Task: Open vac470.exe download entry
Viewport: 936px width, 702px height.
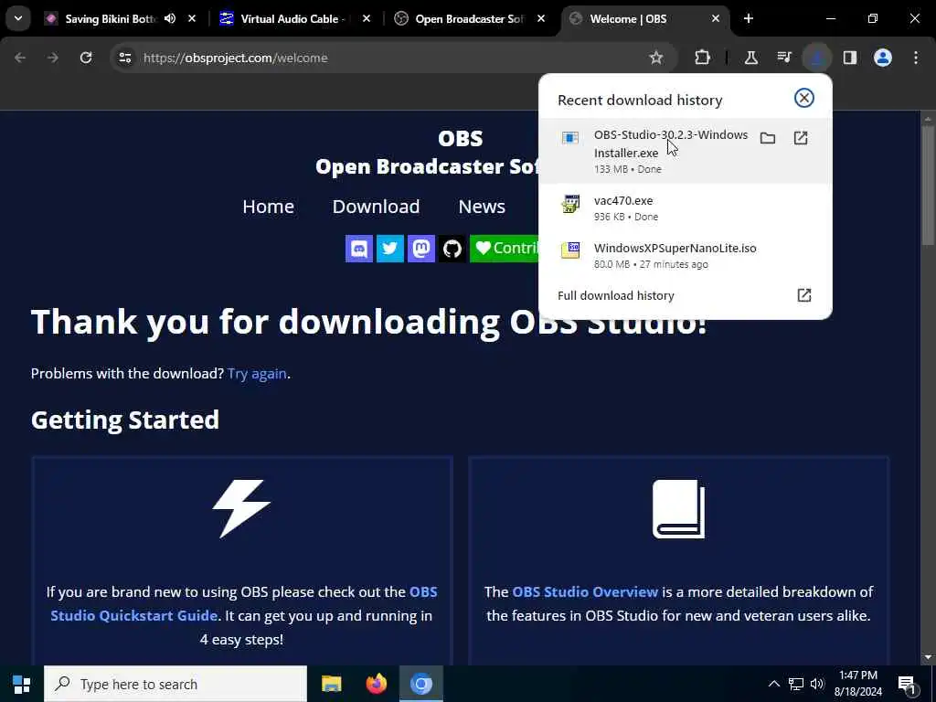Action: click(684, 207)
